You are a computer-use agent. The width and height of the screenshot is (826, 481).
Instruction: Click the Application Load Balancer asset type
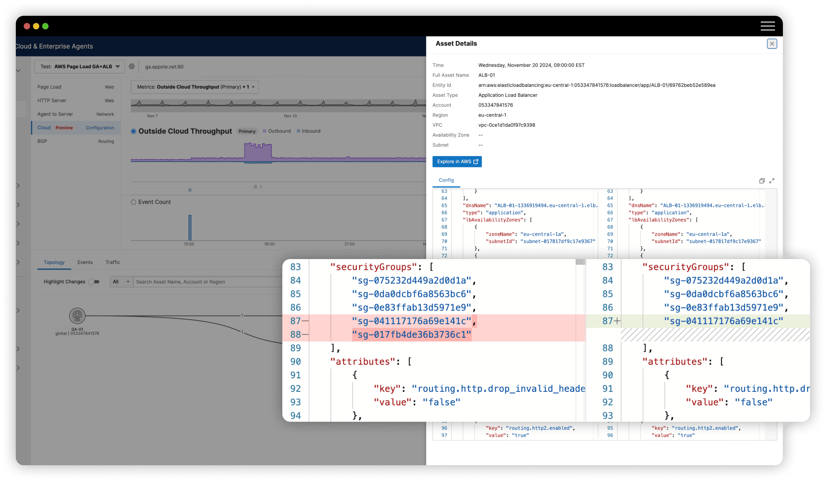pos(508,95)
